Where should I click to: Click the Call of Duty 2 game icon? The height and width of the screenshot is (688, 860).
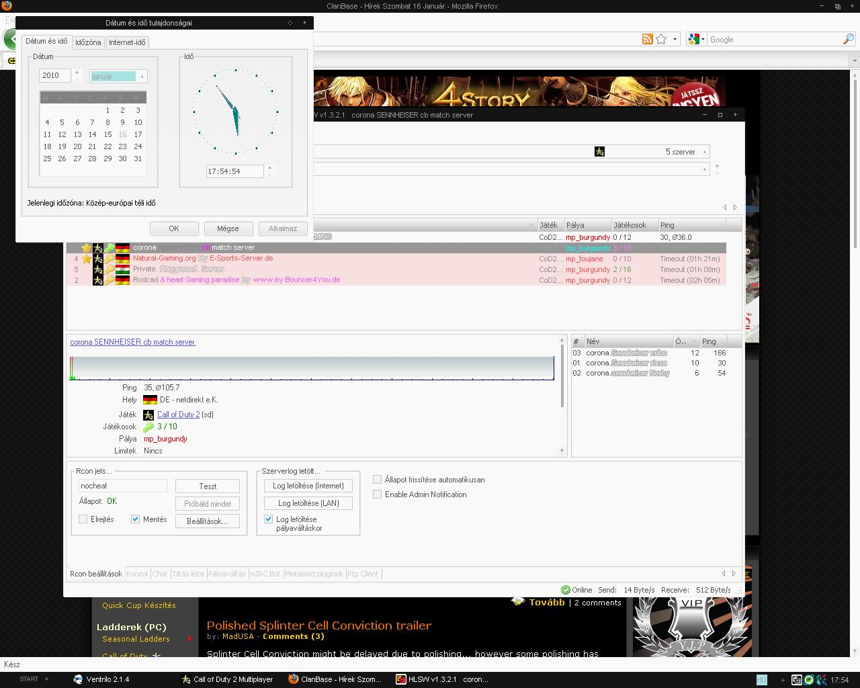148,415
